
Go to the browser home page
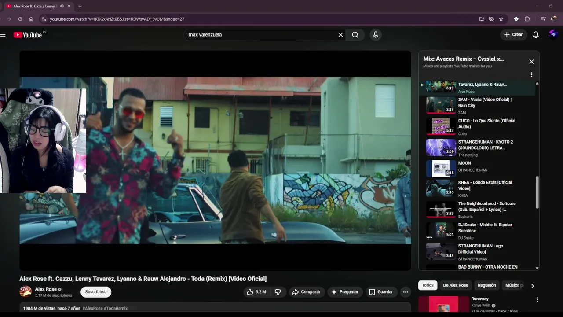[31, 19]
